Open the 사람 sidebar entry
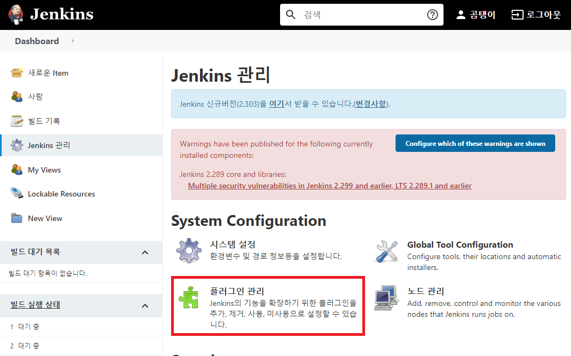The width and height of the screenshot is (571, 356). coord(35,97)
